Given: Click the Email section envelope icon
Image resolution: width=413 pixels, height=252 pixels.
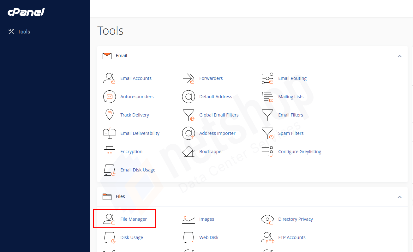Looking at the screenshot, I should [x=107, y=56].
